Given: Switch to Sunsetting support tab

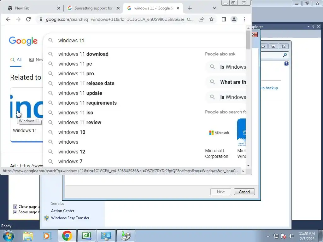Looking at the screenshot, I should pyautogui.click(x=93, y=8).
